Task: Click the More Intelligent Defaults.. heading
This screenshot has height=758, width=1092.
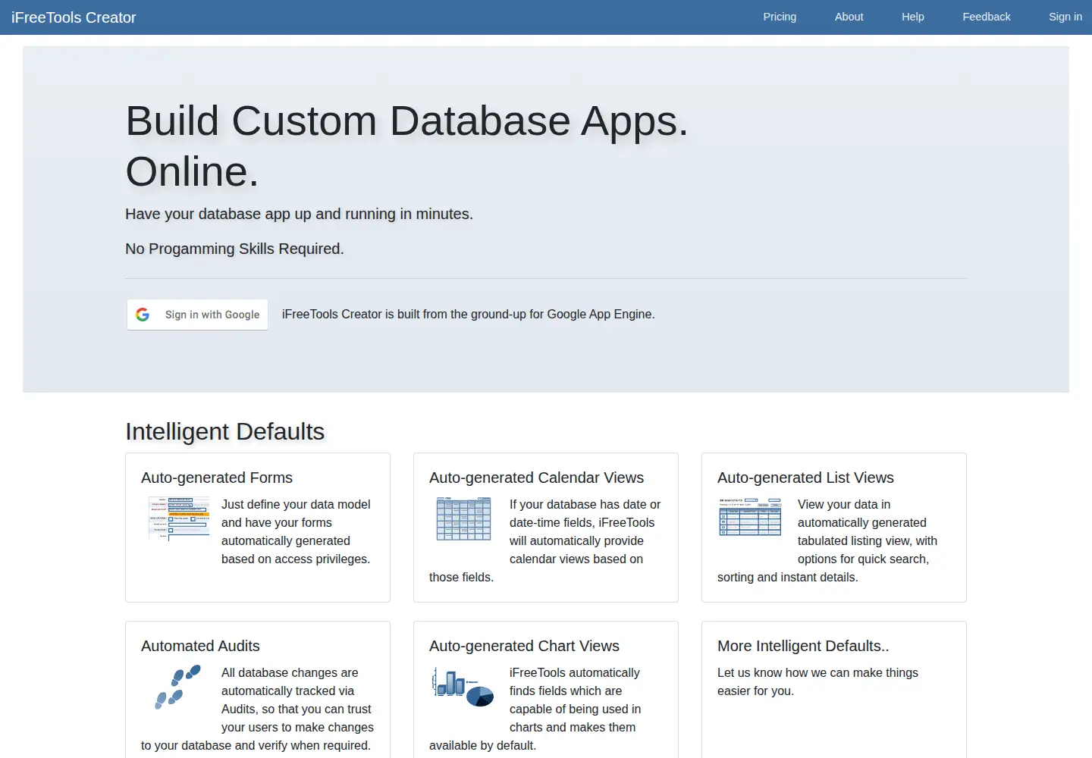Action: pos(803,646)
